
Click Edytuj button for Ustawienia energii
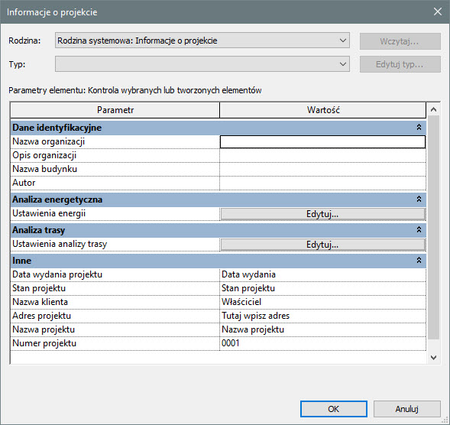tap(322, 214)
